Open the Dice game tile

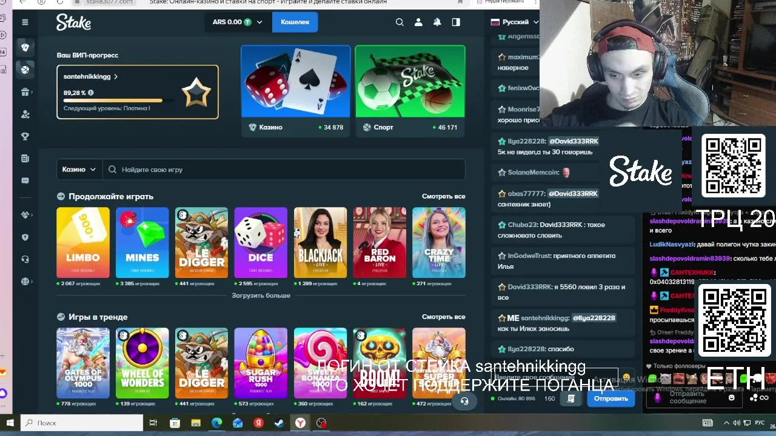[261, 242]
